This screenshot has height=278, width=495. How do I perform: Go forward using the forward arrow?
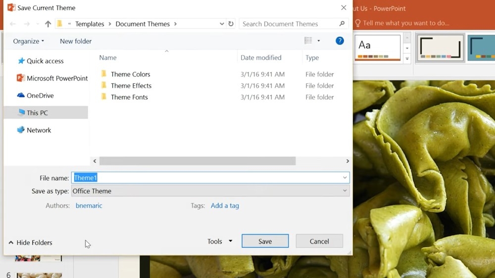pos(27,24)
